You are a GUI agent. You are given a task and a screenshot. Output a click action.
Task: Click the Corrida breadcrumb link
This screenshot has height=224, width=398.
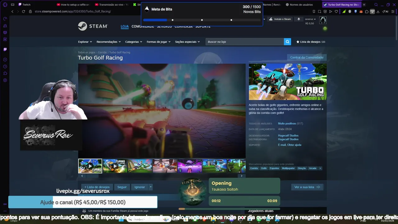(x=102, y=52)
